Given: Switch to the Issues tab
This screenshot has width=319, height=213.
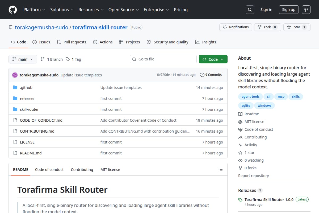Looking at the screenshot, I should click(x=41, y=42).
